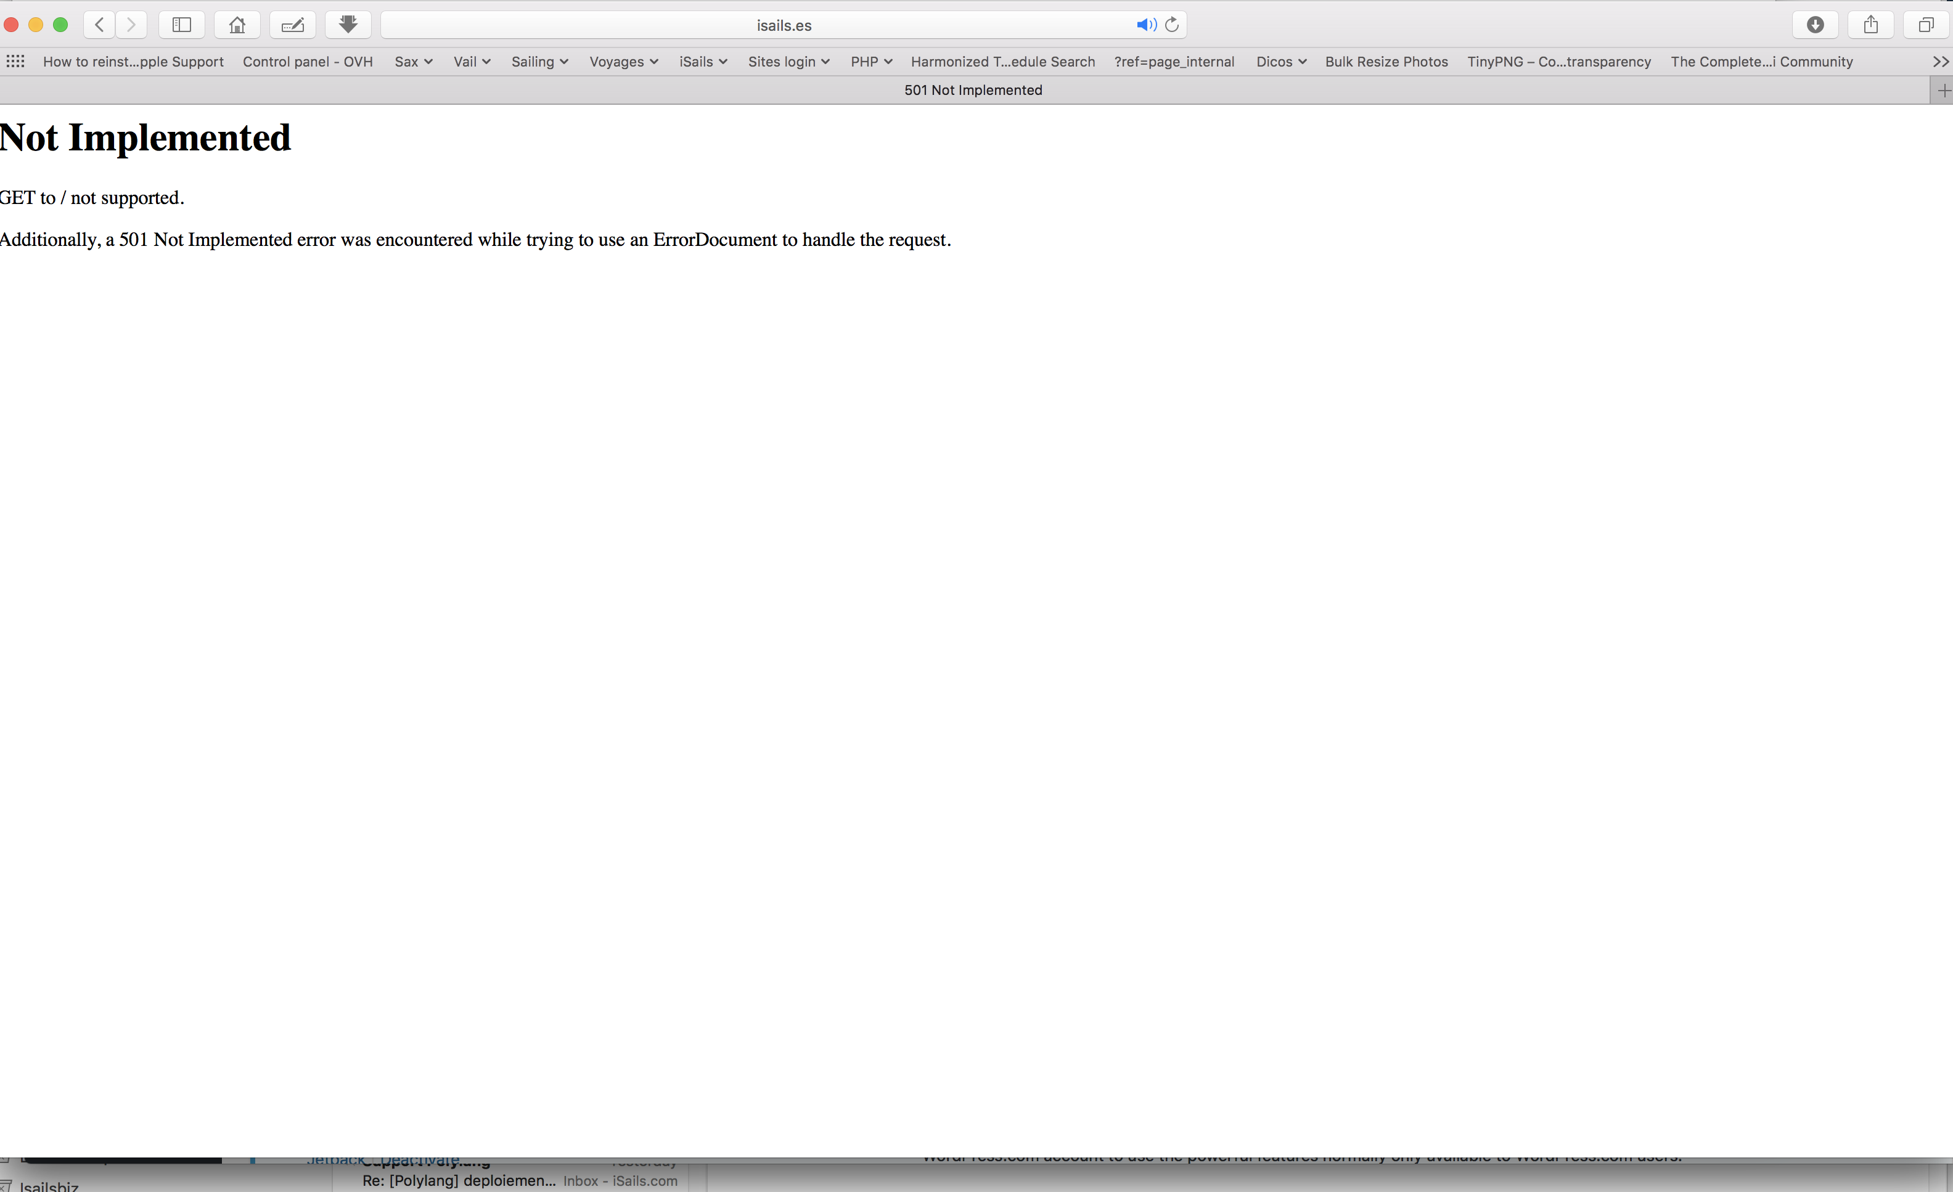Show all tabs overview
The width and height of the screenshot is (1953, 1192).
1926,25
